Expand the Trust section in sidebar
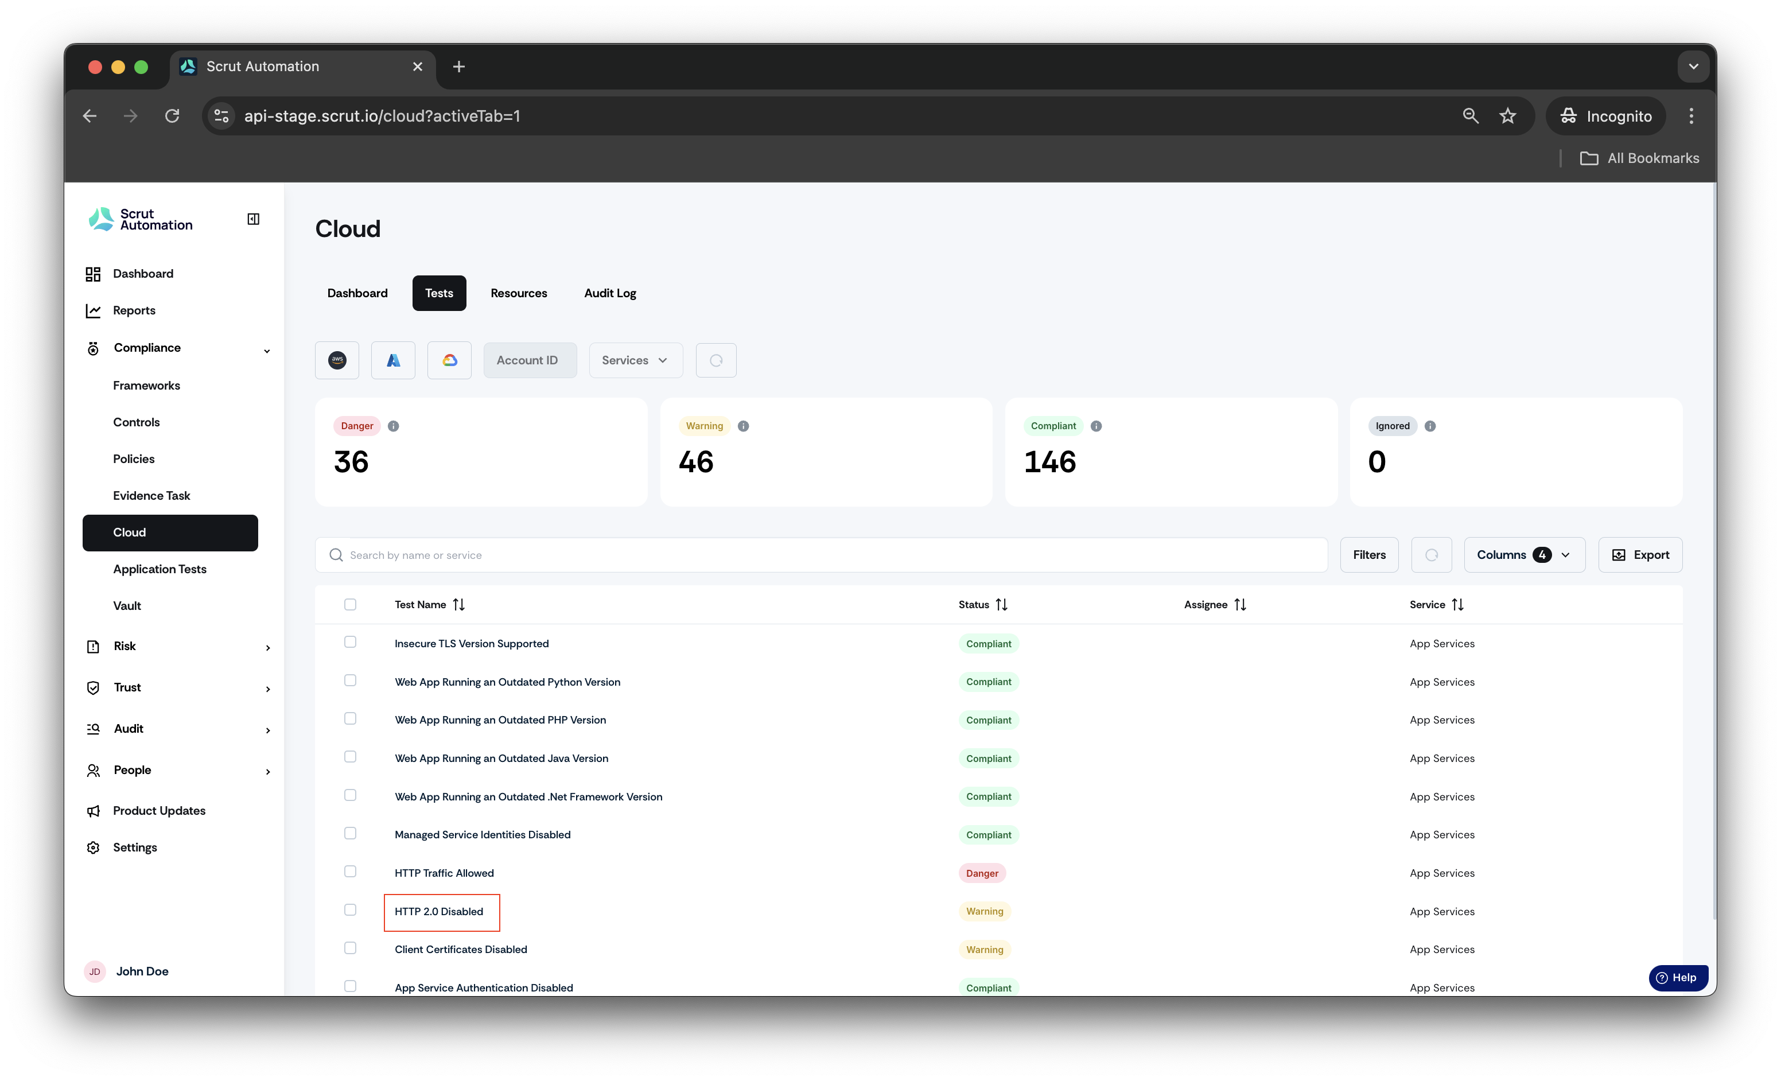The width and height of the screenshot is (1781, 1081). pos(267,689)
